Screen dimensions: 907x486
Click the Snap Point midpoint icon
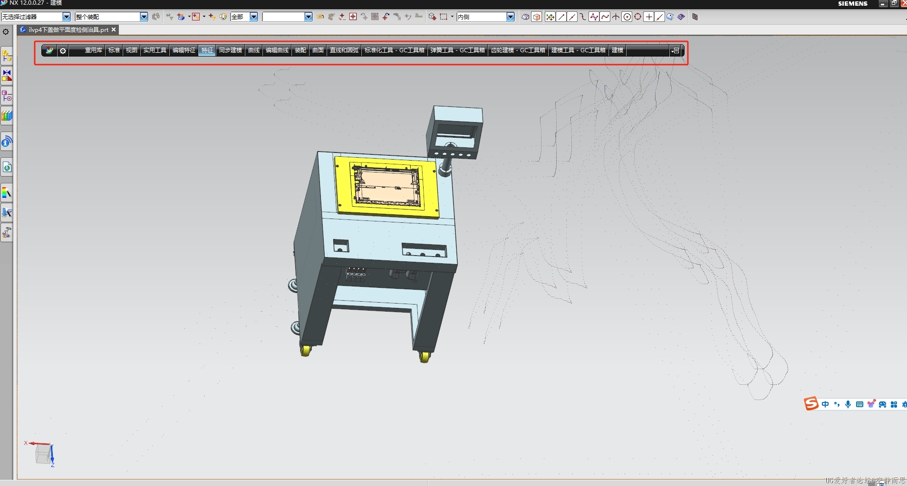pos(572,17)
